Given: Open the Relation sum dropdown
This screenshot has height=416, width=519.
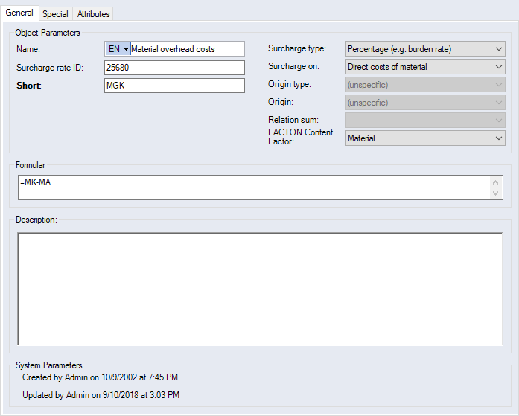Looking at the screenshot, I should tap(424, 121).
